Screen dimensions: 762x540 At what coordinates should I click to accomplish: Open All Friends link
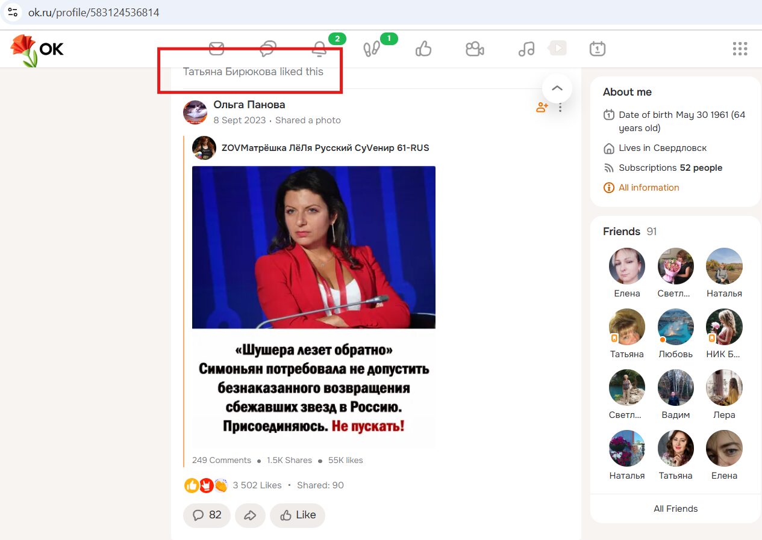pyautogui.click(x=676, y=509)
